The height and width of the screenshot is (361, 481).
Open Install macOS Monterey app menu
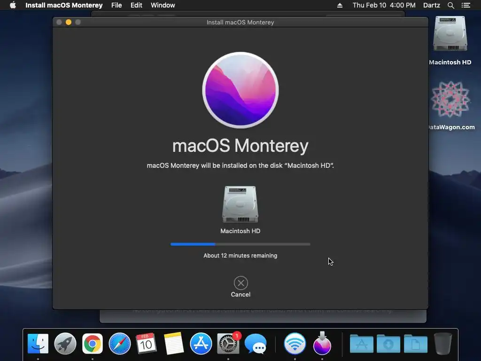tap(64, 5)
